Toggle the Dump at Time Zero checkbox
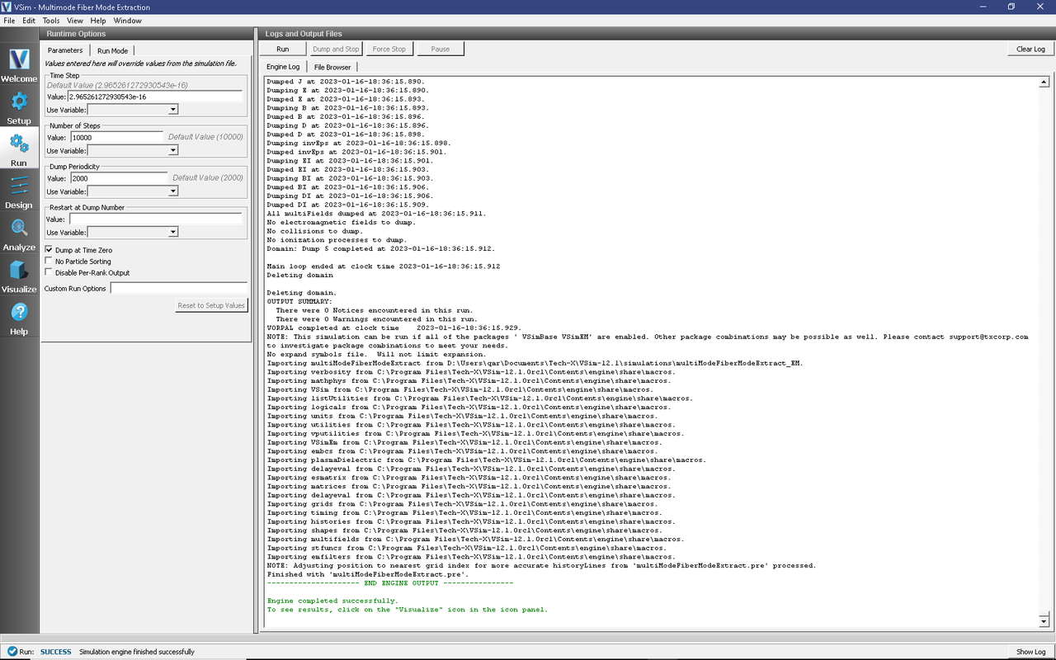This screenshot has height=660, width=1056. point(49,250)
